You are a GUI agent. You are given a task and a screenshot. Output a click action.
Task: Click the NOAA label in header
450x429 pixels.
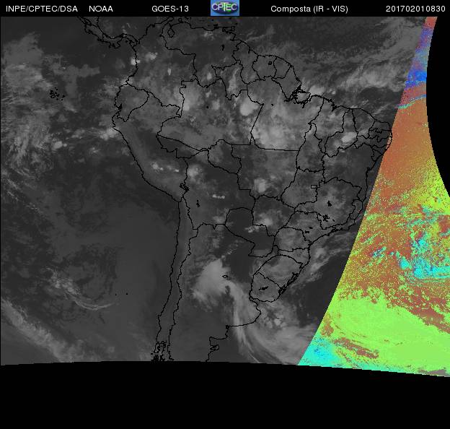(x=101, y=9)
